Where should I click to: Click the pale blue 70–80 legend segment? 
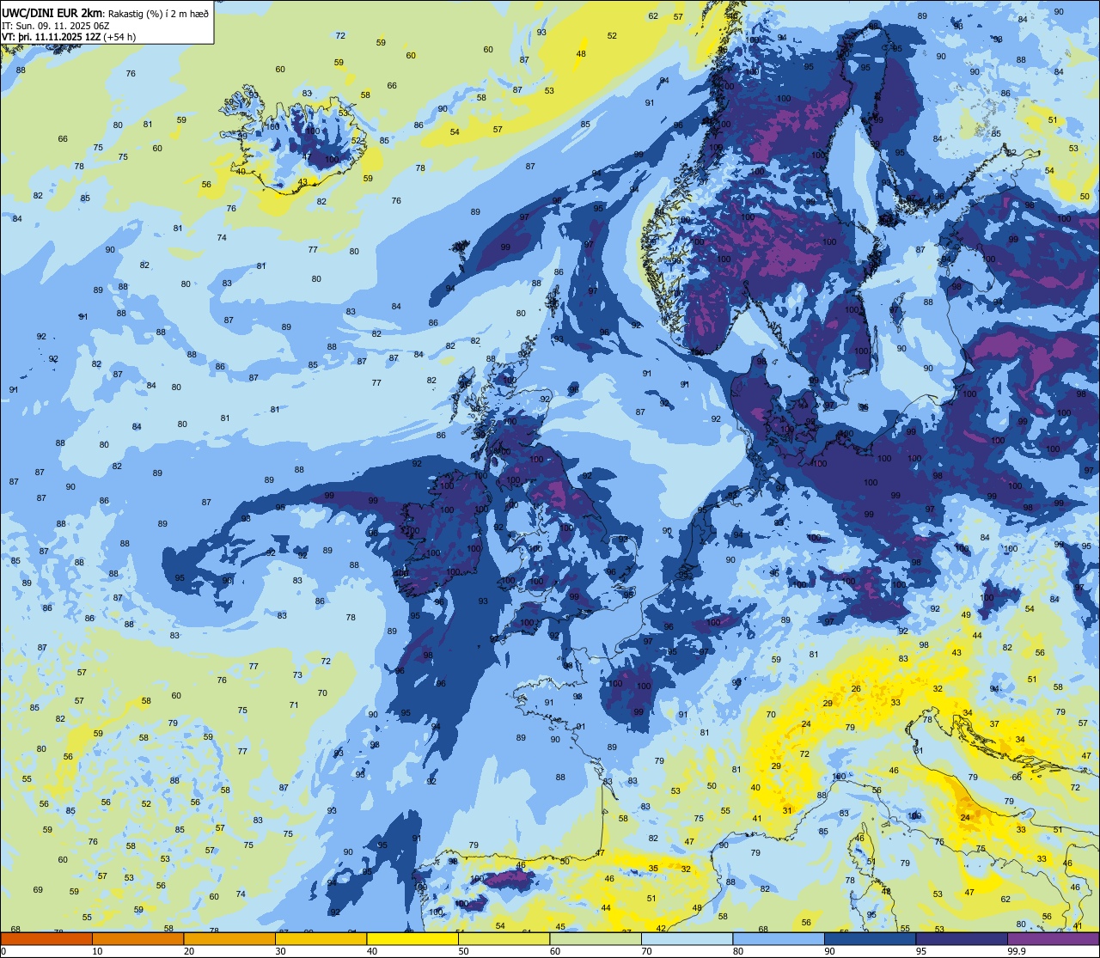pos(687,939)
